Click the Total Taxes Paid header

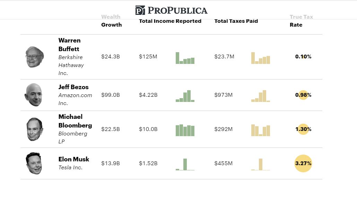236,21
